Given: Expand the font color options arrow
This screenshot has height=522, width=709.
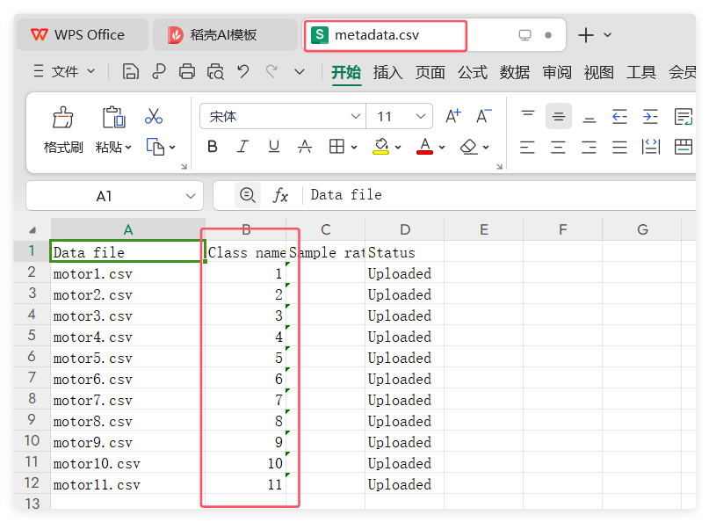Looking at the screenshot, I should (442, 147).
